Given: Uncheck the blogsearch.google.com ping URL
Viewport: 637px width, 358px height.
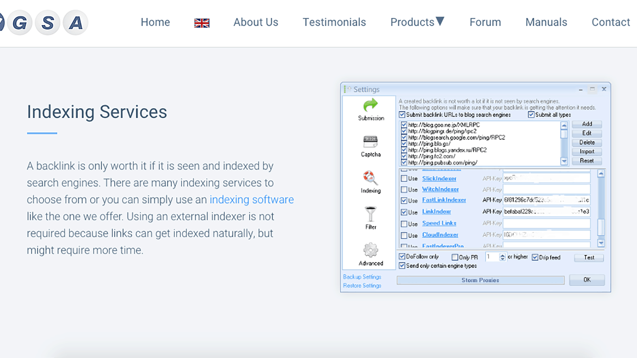Looking at the screenshot, I should [x=404, y=138].
